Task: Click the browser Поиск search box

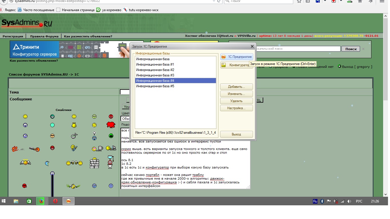Action: (259, 1)
